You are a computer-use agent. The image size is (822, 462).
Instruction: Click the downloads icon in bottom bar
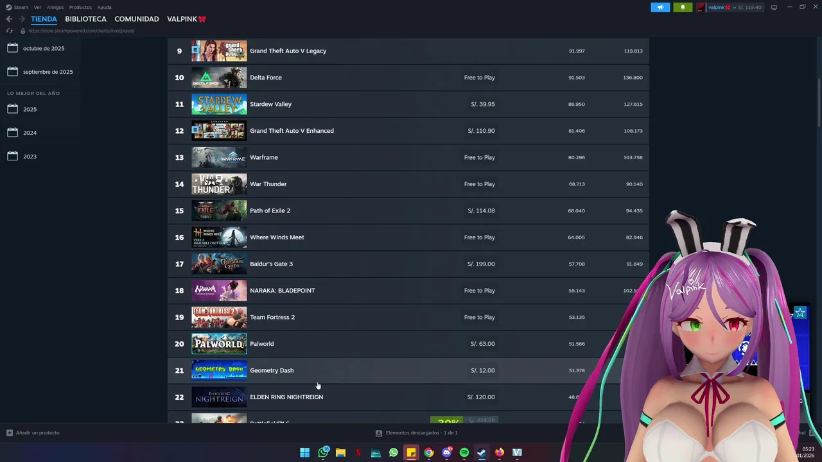[379, 433]
